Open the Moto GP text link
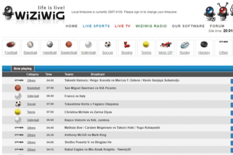This screenshot has height=155, width=233. click(x=166, y=52)
